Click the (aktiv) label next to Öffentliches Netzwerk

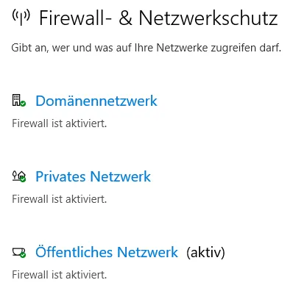[205, 252]
